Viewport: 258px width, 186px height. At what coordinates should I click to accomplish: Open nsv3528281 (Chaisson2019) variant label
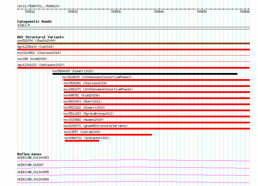85,83
